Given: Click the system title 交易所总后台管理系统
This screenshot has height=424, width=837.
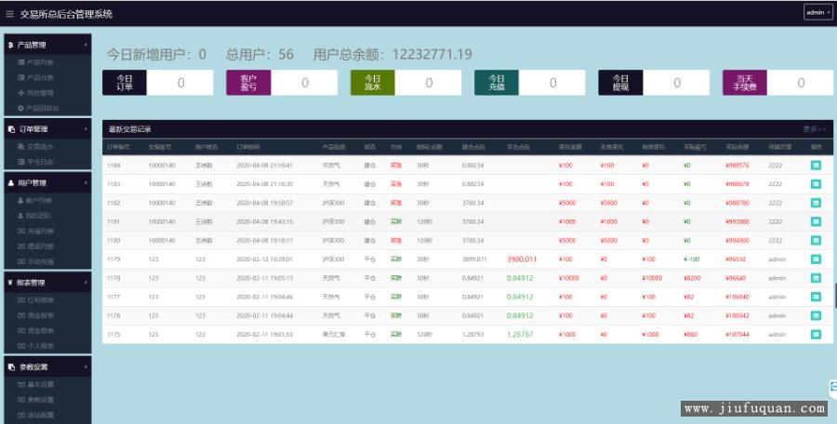Looking at the screenshot, I should click(x=66, y=14).
